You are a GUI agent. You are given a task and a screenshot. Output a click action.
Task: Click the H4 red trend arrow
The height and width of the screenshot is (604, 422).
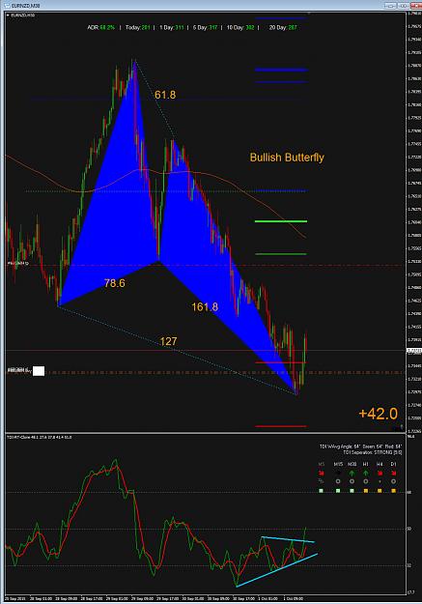[x=380, y=473]
